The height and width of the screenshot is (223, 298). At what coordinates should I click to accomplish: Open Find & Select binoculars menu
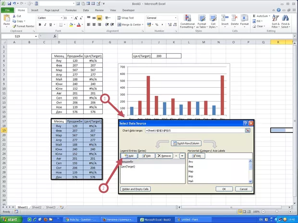click(x=286, y=22)
